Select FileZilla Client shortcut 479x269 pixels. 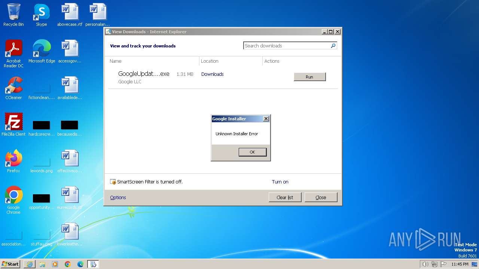click(x=13, y=125)
